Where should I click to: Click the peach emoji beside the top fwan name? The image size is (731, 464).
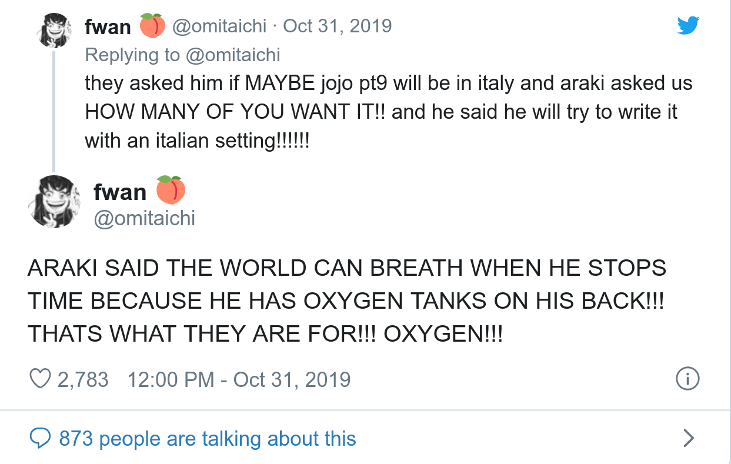[x=152, y=26]
